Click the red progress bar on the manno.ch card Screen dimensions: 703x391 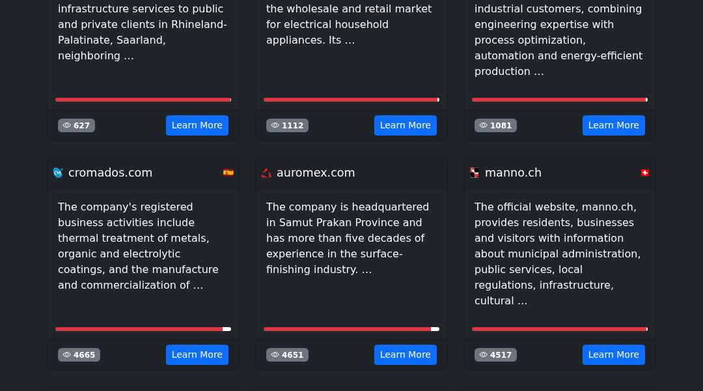(x=560, y=329)
